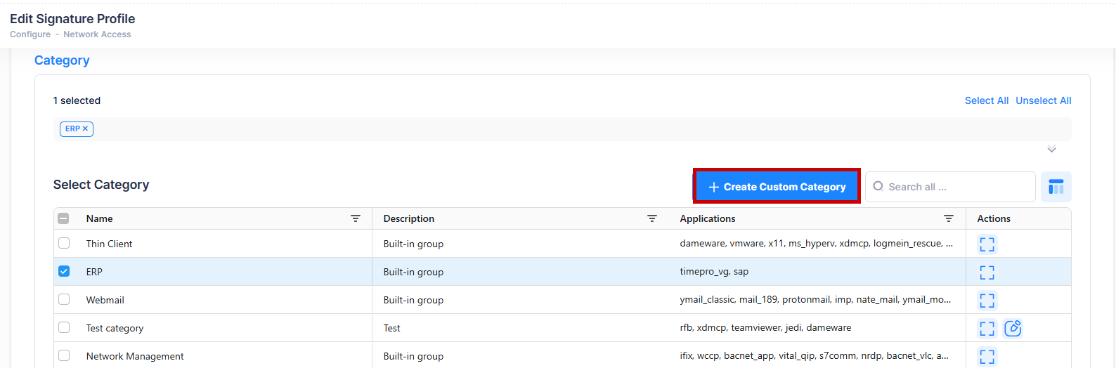Viewport: 1116px width, 368px height.
Task: Focus the Search all input field
Action: tap(956, 187)
